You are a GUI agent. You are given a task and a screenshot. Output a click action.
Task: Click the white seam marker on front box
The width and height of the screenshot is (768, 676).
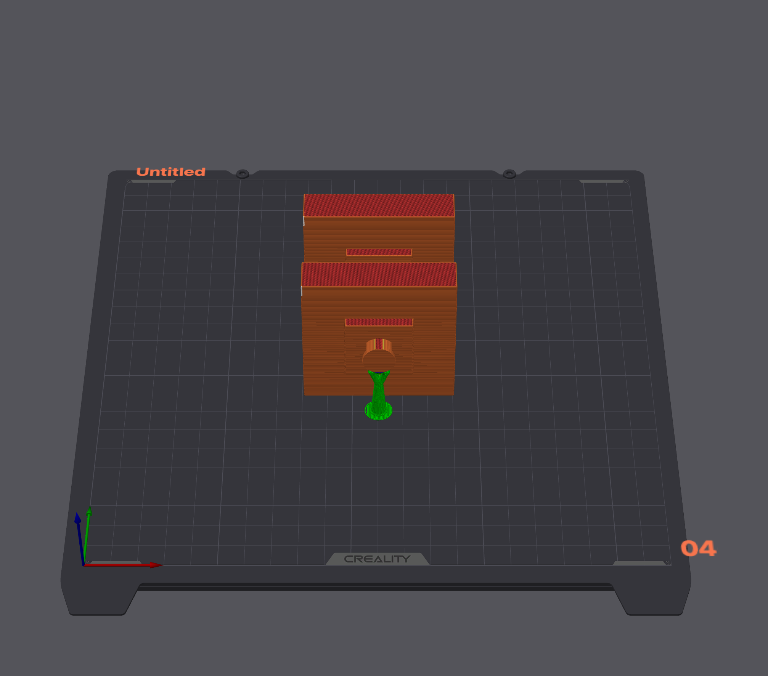pyautogui.click(x=302, y=291)
